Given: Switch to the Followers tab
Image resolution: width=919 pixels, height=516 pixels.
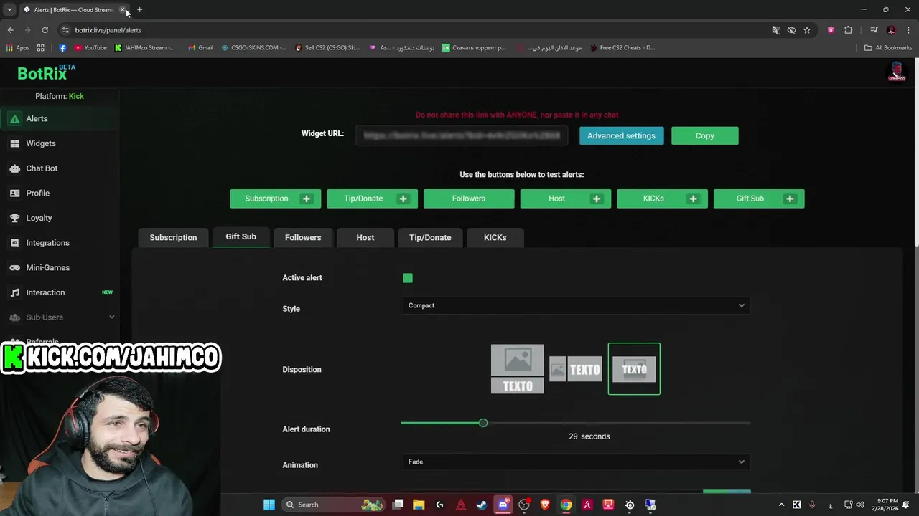Looking at the screenshot, I should (303, 237).
